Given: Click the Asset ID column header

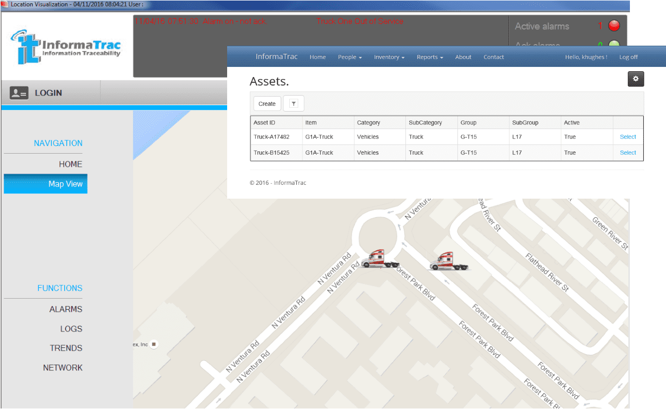Looking at the screenshot, I should pos(266,122).
